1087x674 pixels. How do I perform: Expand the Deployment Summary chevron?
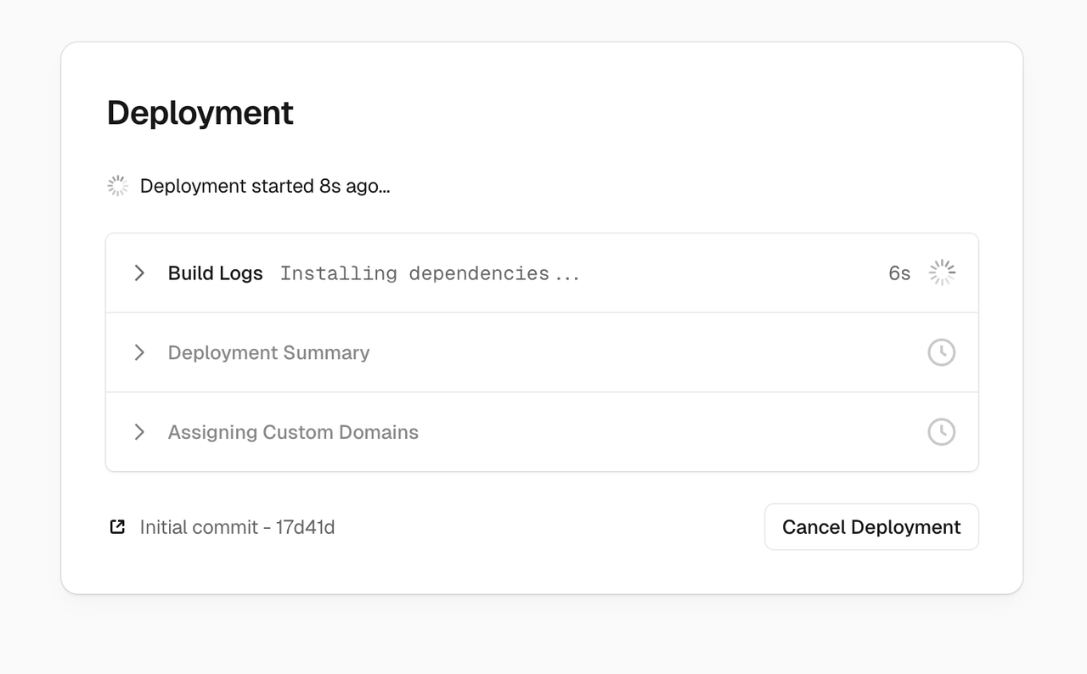139,352
